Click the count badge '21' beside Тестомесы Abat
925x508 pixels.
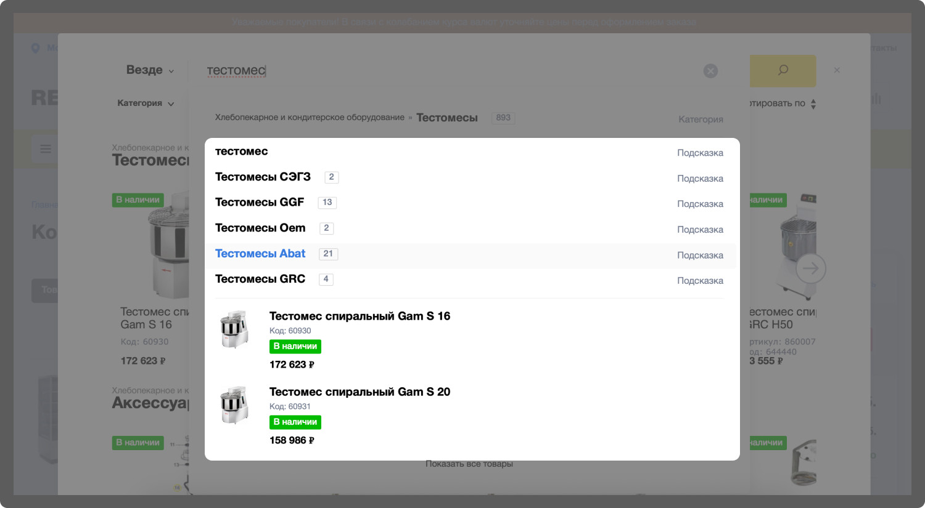coord(328,254)
